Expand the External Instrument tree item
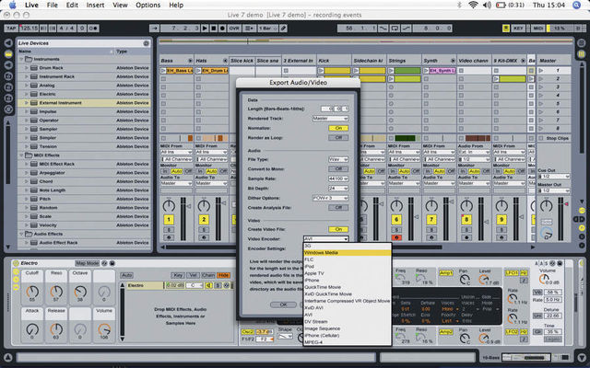 pyautogui.click(x=27, y=102)
